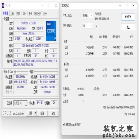Click the x64 6.B701 cpus:24 128T text
Image resolution: width=139 pixels, height=139 pixels.
(72, 125)
